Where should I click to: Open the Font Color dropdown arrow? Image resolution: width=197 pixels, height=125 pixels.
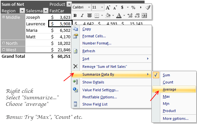124,16
